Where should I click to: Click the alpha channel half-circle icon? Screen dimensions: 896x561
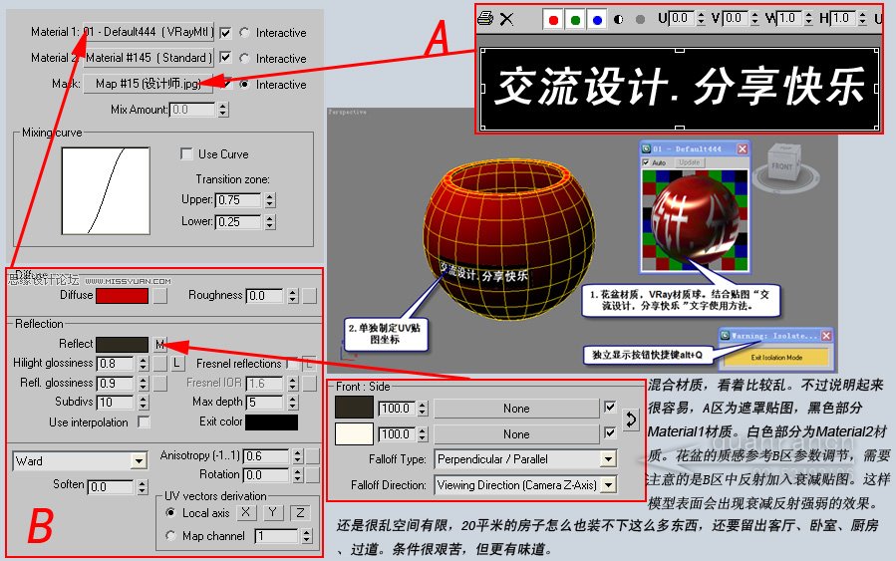tap(619, 19)
